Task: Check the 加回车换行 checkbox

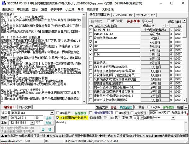Action: (169, 113)
